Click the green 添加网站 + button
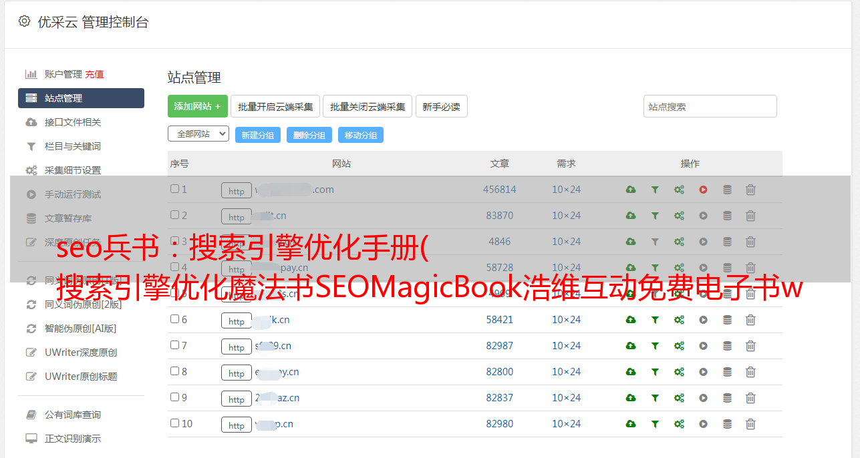 pyautogui.click(x=197, y=106)
